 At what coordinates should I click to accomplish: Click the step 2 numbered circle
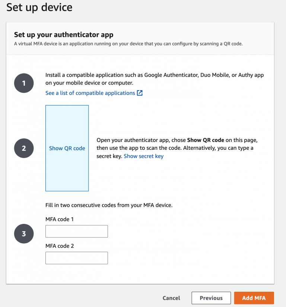23,148
